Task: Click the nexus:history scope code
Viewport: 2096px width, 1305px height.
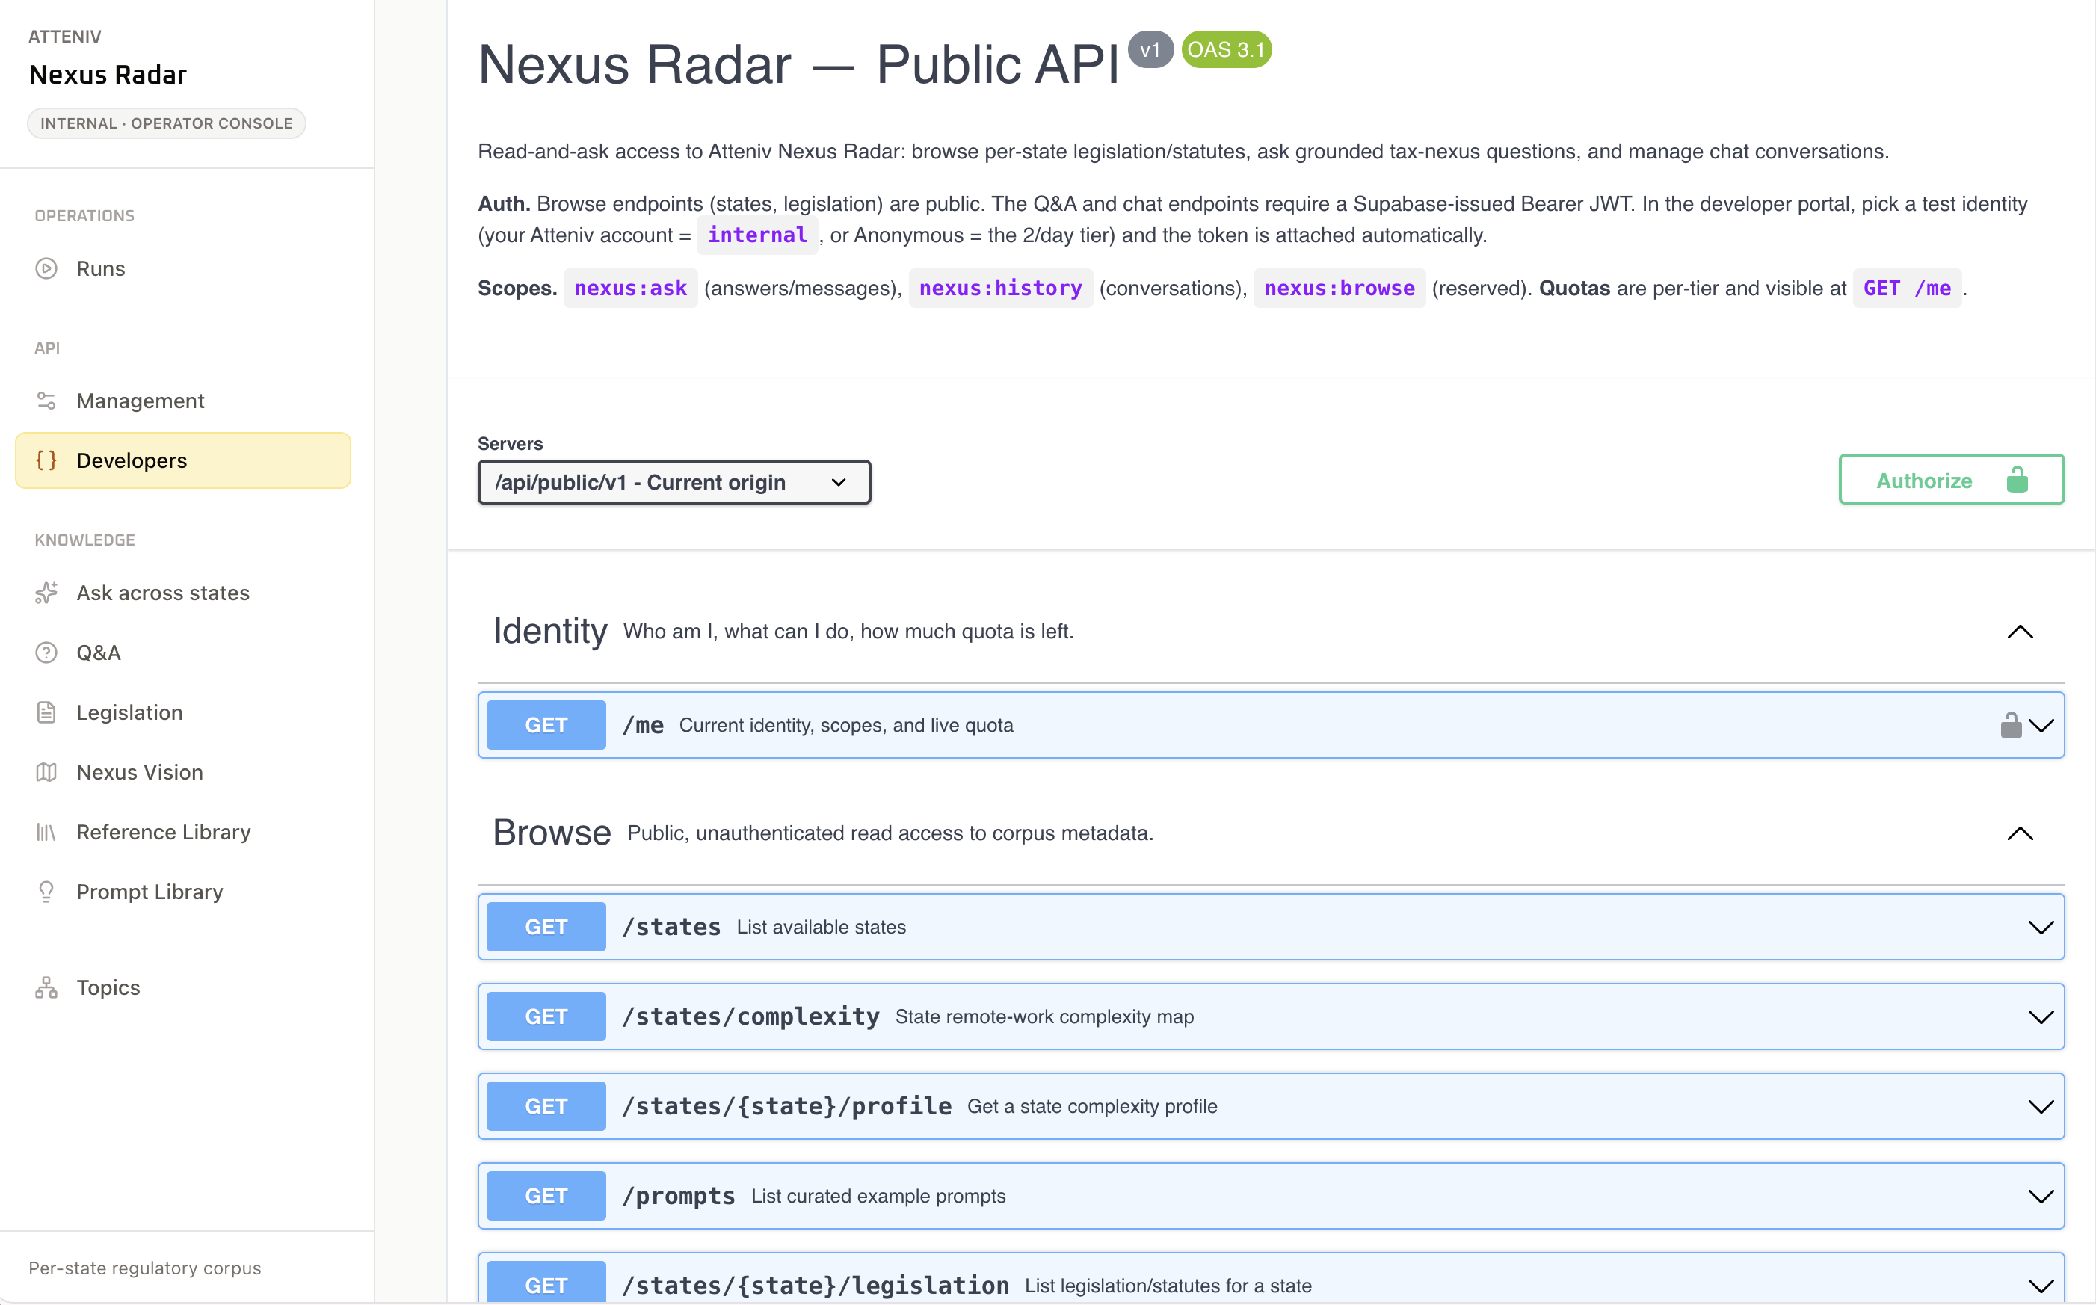Action: (x=1001, y=289)
